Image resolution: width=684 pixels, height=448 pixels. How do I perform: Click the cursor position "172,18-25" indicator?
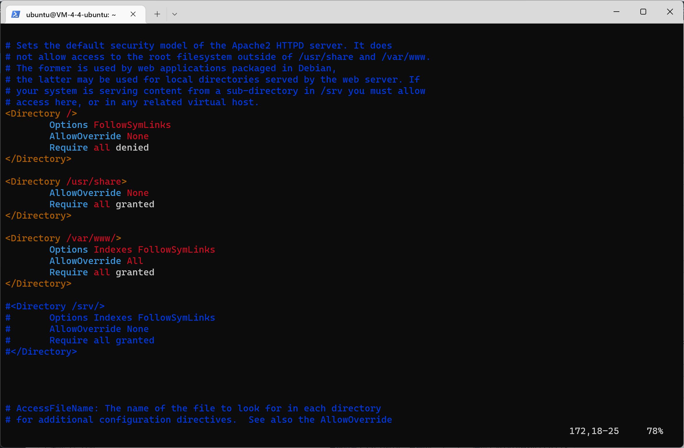594,431
